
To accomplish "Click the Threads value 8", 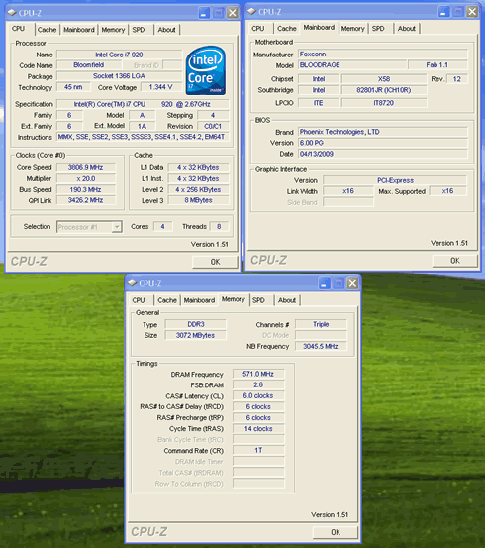I will tap(219, 227).
